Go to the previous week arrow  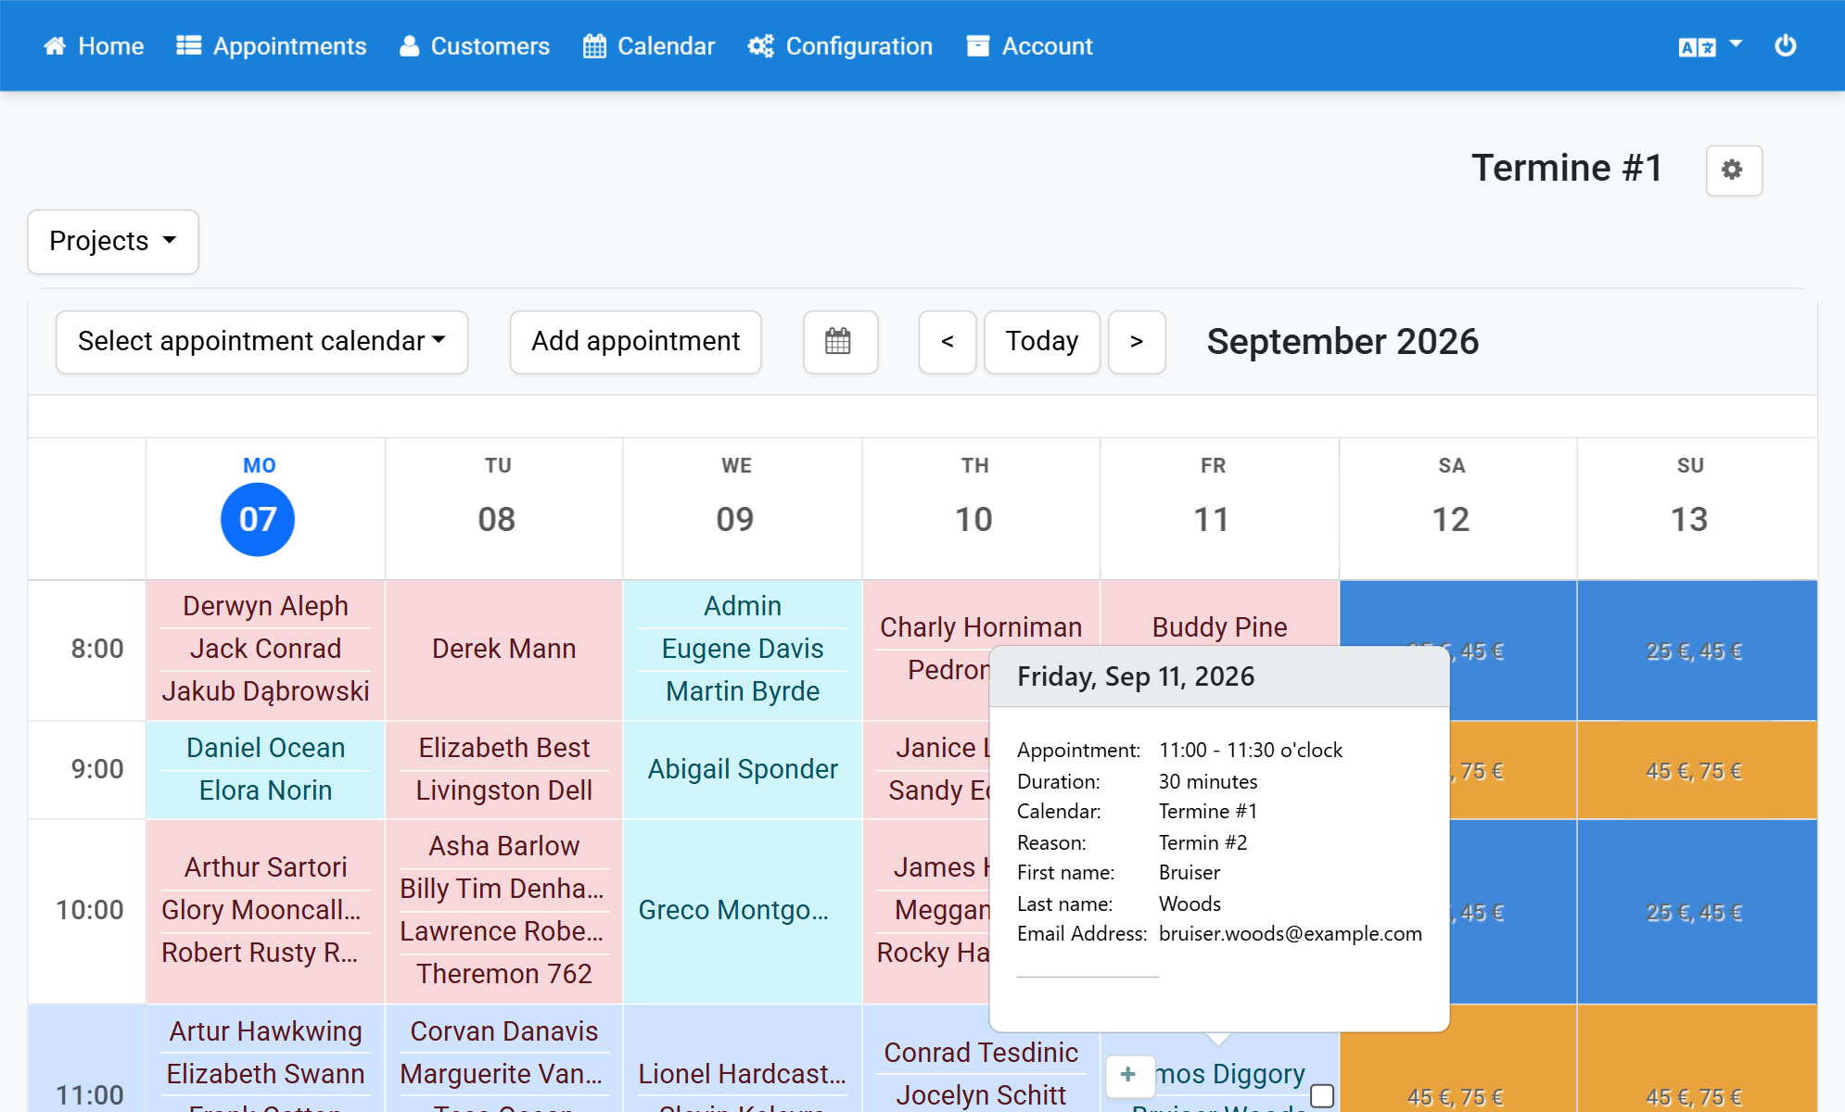click(x=947, y=342)
